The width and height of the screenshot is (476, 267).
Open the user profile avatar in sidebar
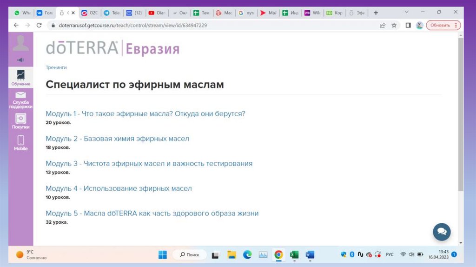(x=20, y=43)
